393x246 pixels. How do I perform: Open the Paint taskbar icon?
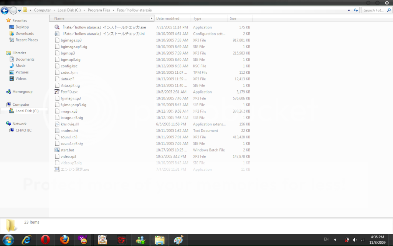pos(178,240)
